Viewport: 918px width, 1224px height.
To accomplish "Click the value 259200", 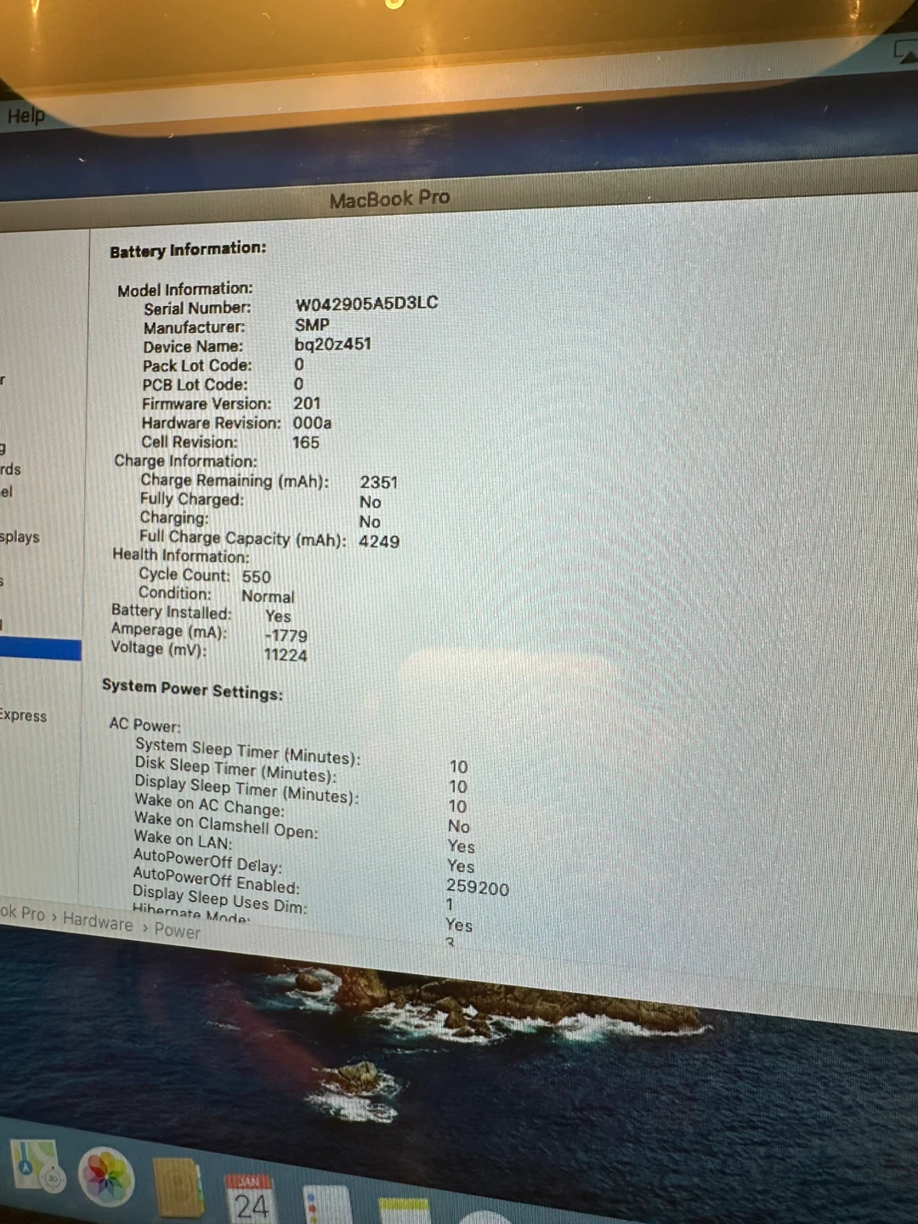I will click(478, 887).
